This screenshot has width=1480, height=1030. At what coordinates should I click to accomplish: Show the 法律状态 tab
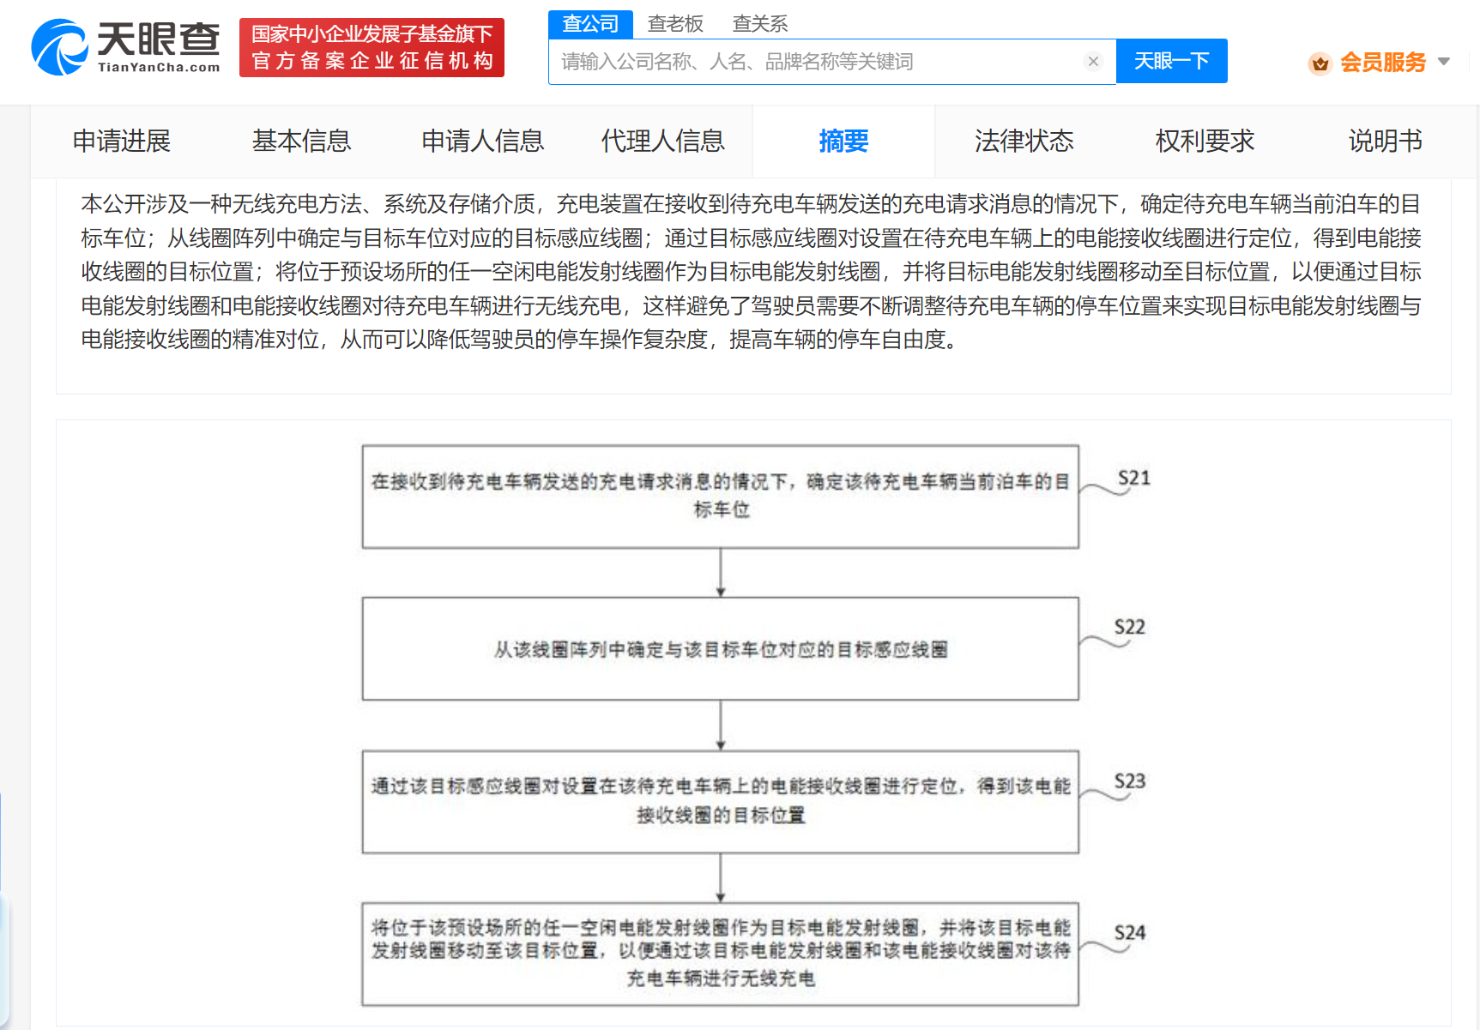[1024, 141]
